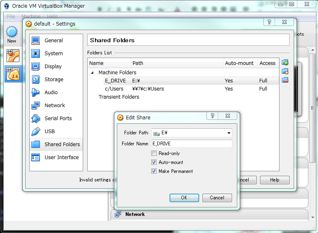
Task: Click the Auto-mount column header
Action: pyautogui.click(x=241, y=63)
